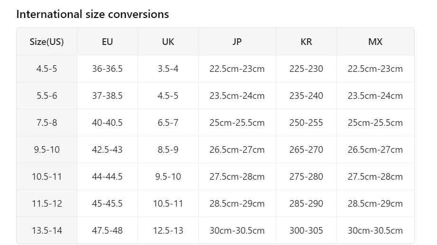437x245 pixels.
Task: Click the US size 9.5-10 cell
Action: click(x=46, y=149)
